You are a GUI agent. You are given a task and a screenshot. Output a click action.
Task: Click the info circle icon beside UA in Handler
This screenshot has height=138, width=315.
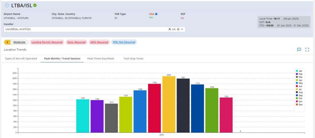pyautogui.click(x=178, y=29)
